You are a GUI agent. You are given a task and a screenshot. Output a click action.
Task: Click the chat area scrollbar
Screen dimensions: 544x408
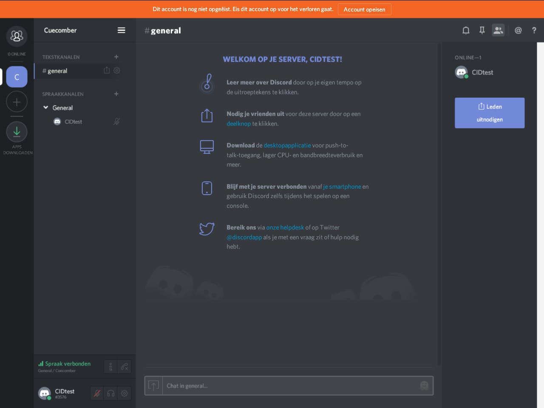439,204
